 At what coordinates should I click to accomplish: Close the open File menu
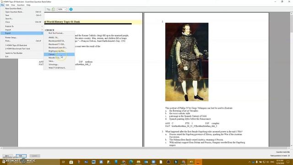[x=2, y=5]
